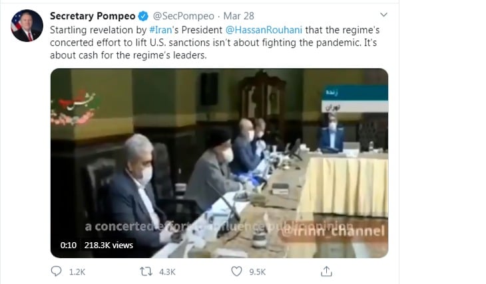The image size is (486, 284).
Task: Click the 0:10 video duration badge
Action: pyautogui.click(x=68, y=245)
